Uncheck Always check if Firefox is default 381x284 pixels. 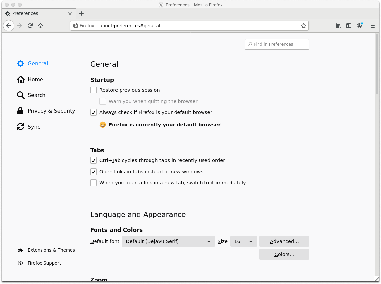point(94,112)
